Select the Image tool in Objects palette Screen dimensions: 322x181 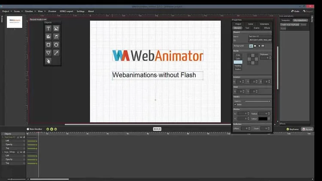pyautogui.click(x=56, y=29)
